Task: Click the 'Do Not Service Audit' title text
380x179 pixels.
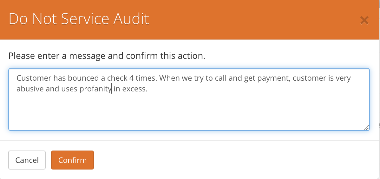Action: [79, 19]
